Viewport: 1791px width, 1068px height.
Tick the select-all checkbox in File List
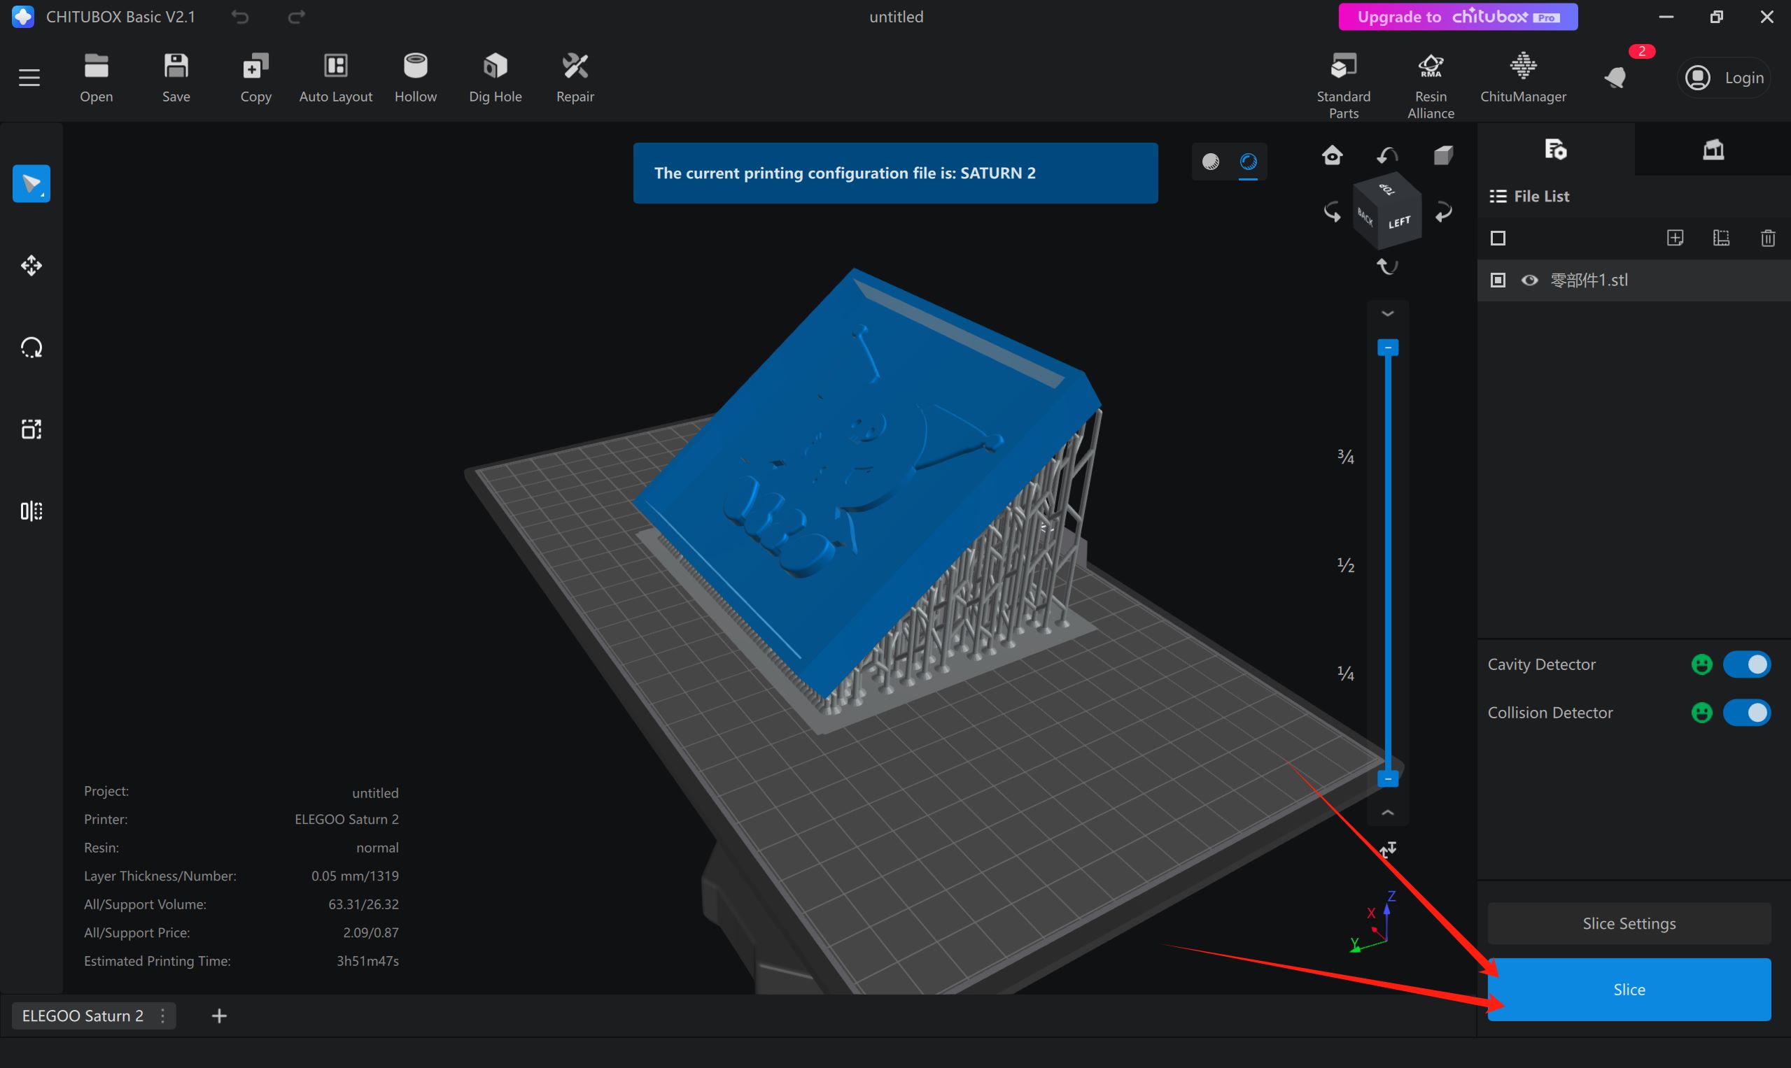(x=1498, y=238)
